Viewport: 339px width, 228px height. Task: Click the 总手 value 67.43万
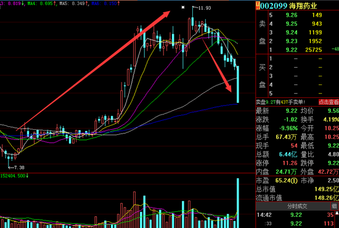pos(286,137)
